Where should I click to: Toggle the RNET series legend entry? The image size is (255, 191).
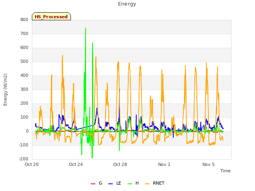click(155, 183)
